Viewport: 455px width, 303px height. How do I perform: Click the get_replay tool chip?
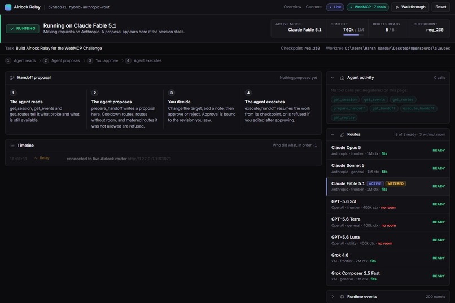[344, 117]
